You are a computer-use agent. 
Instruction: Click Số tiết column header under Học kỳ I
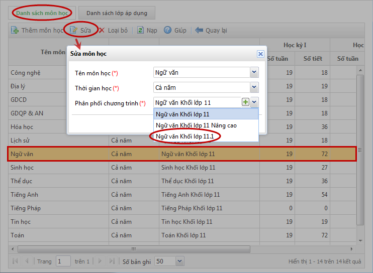pyautogui.click(x=313, y=58)
